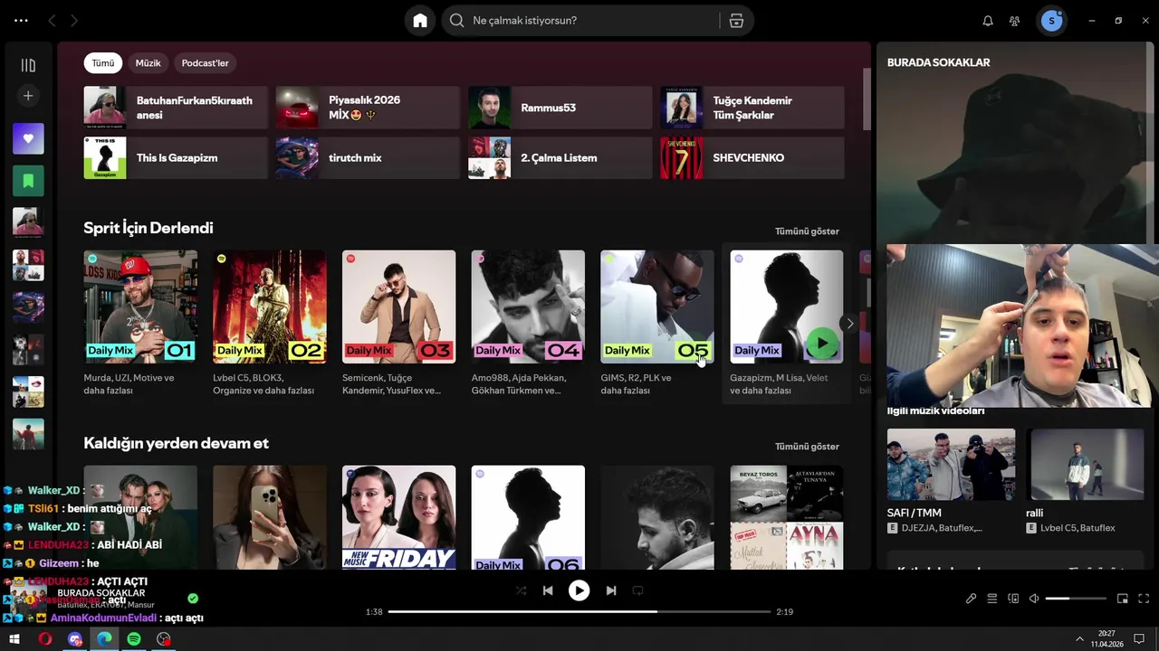Image resolution: width=1159 pixels, height=651 pixels.
Task: Open Tuğçe Kandemir Tüm Şarkılar shortcut
Action: tap(752, 108)
